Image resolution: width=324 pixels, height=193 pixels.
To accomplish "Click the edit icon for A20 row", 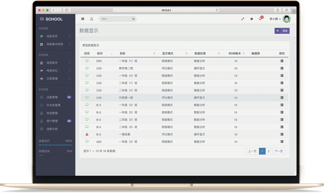I will coord(282,142).
